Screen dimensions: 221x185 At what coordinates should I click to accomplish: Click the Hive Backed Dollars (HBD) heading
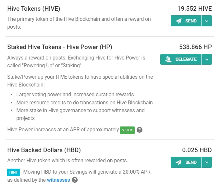point(44,150)
